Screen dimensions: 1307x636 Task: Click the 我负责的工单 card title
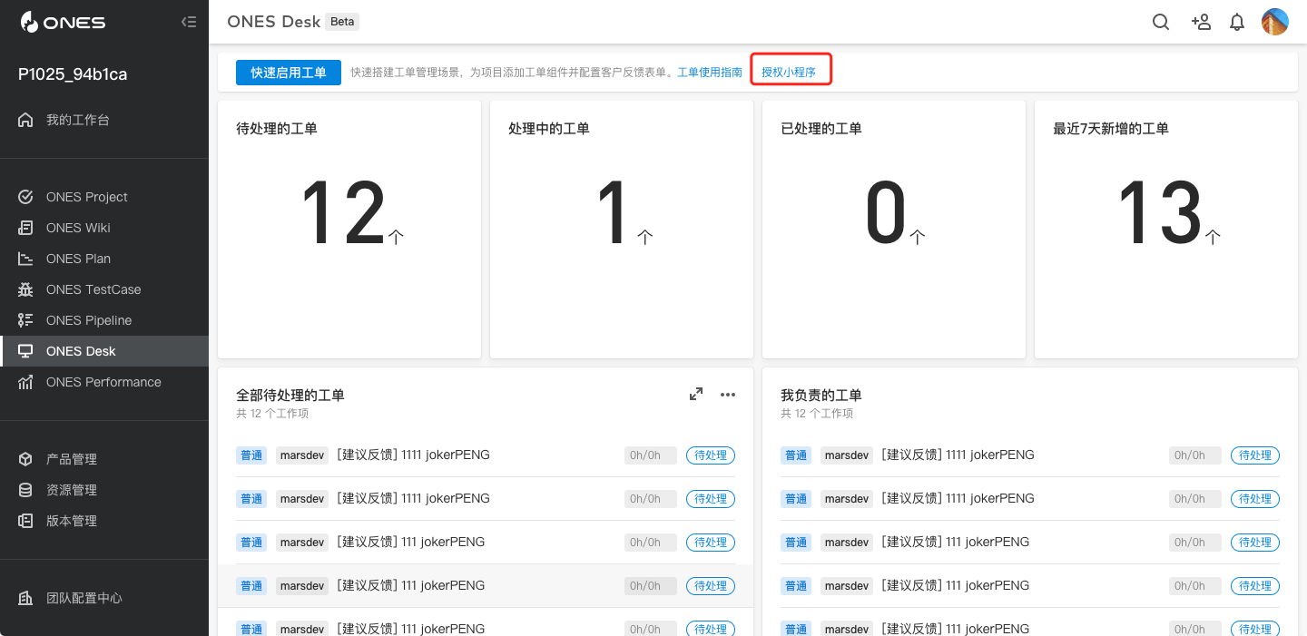click(x=821, y=395)
